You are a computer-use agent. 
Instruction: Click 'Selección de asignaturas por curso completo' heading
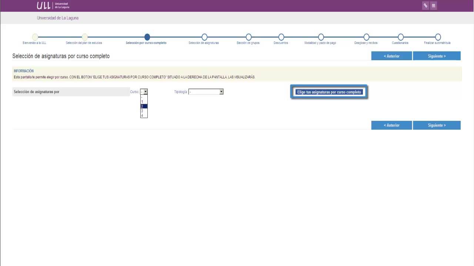tap(61, 56)
